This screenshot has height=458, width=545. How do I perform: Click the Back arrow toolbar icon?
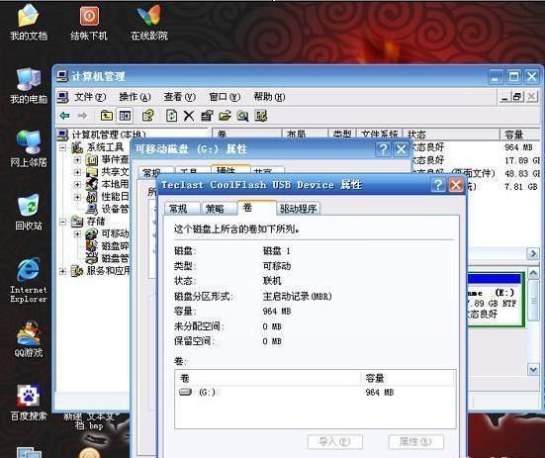pos(64,116)
